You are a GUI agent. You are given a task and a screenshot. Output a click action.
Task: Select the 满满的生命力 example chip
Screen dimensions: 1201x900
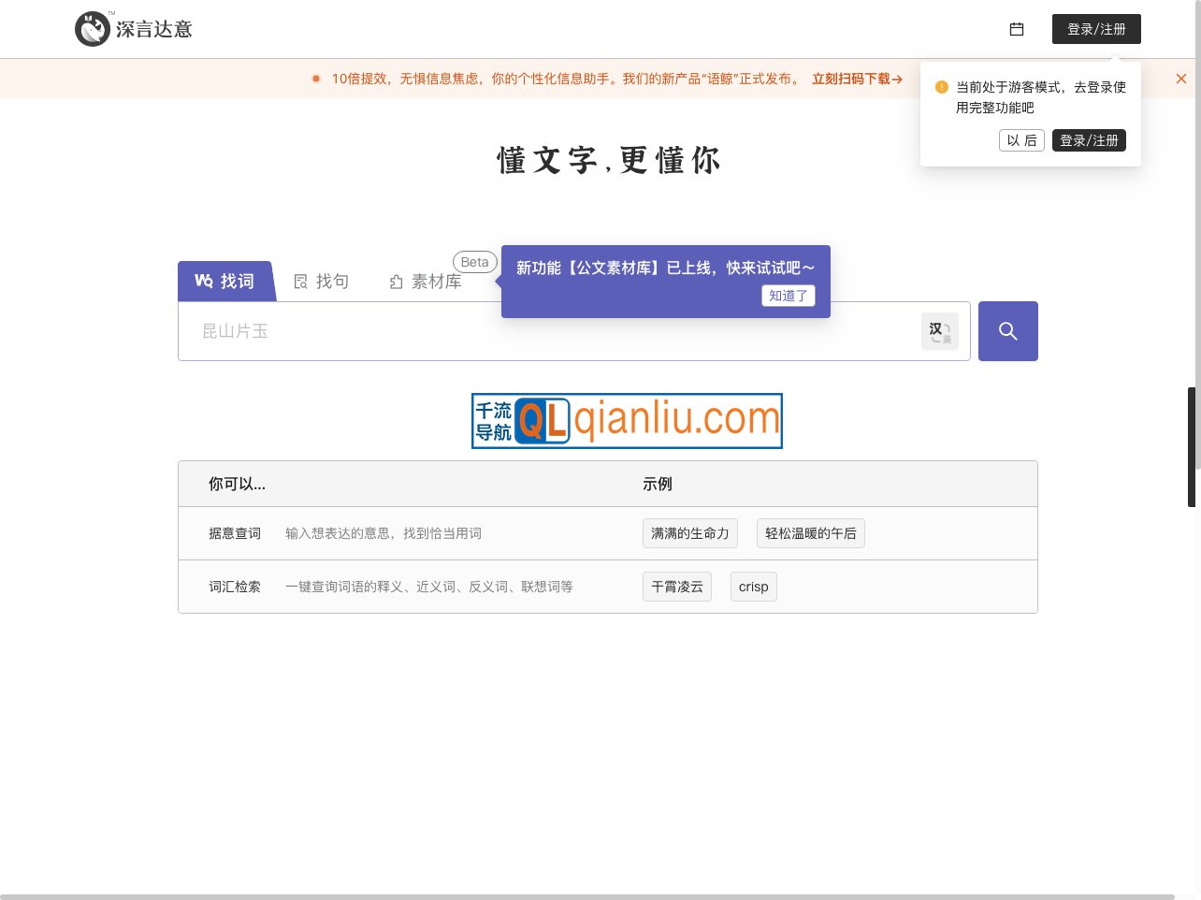click(690, 532)
